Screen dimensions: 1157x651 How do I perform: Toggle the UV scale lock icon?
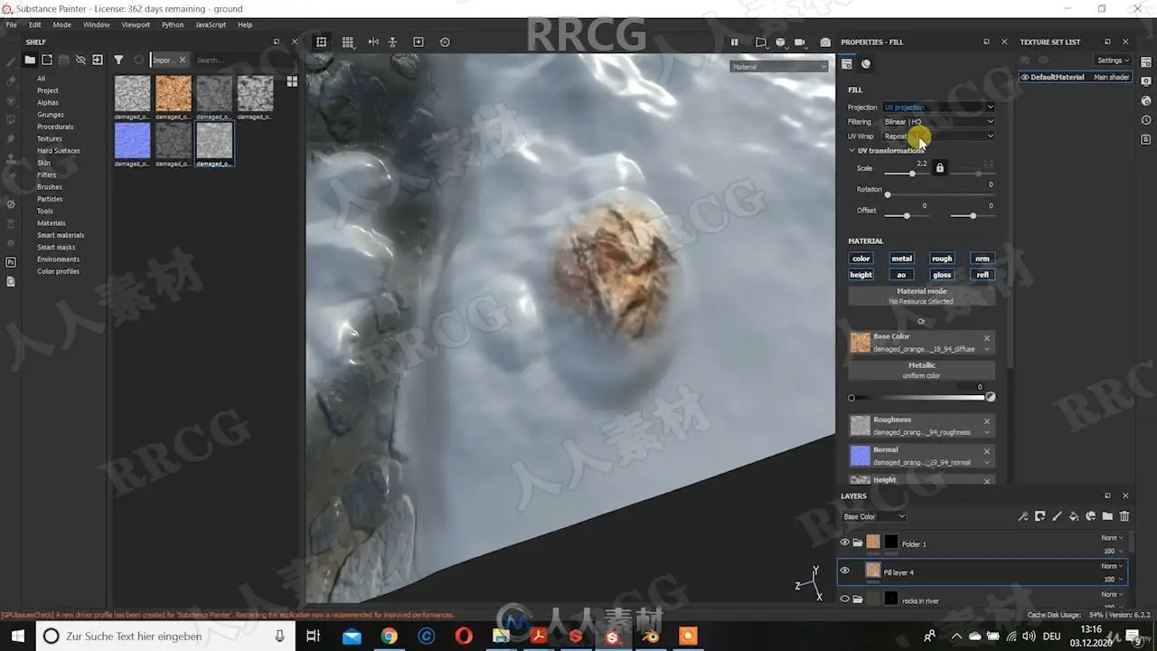tap(940, 168)
